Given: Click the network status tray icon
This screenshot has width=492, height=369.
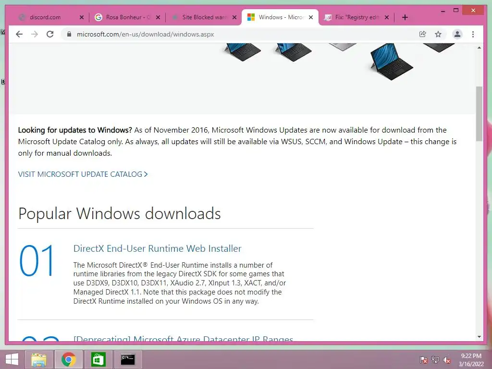Looking at the screenshot, I should [435, 360].
